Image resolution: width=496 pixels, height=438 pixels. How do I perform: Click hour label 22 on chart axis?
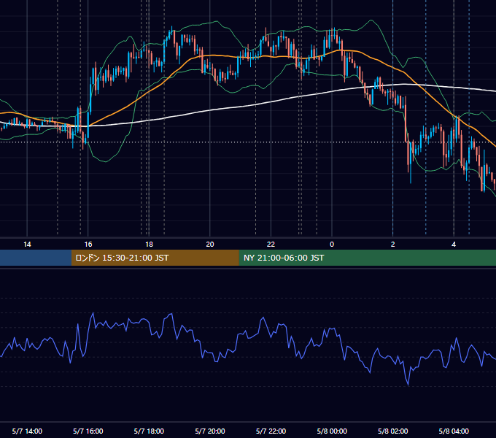pyautogui.click(x=271, y=245)
